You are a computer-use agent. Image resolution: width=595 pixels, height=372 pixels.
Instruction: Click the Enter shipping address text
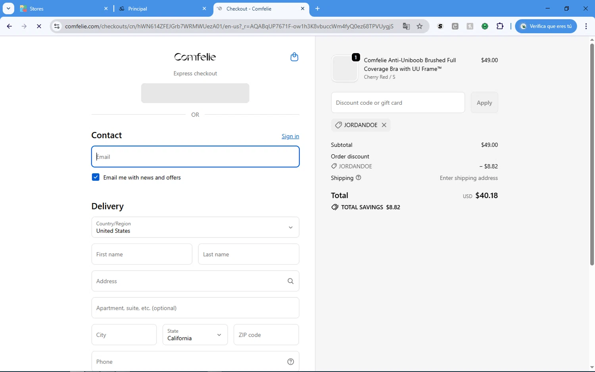pos(468,178)
